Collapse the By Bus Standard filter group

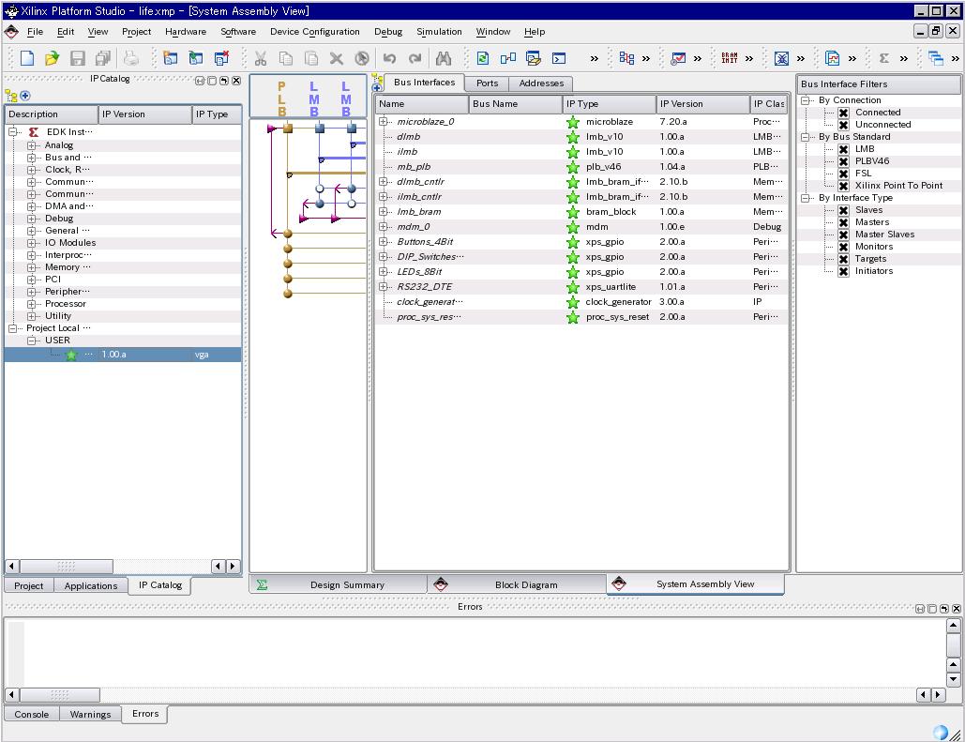(x=805, y=137)
